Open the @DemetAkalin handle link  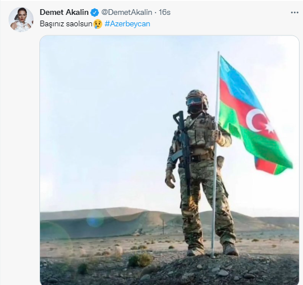(x=127, y=13)
